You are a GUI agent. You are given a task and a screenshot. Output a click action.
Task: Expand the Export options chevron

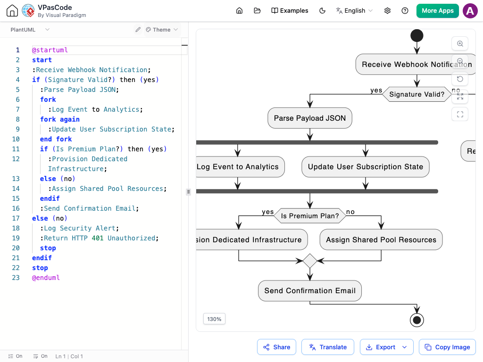click(404, 347)
